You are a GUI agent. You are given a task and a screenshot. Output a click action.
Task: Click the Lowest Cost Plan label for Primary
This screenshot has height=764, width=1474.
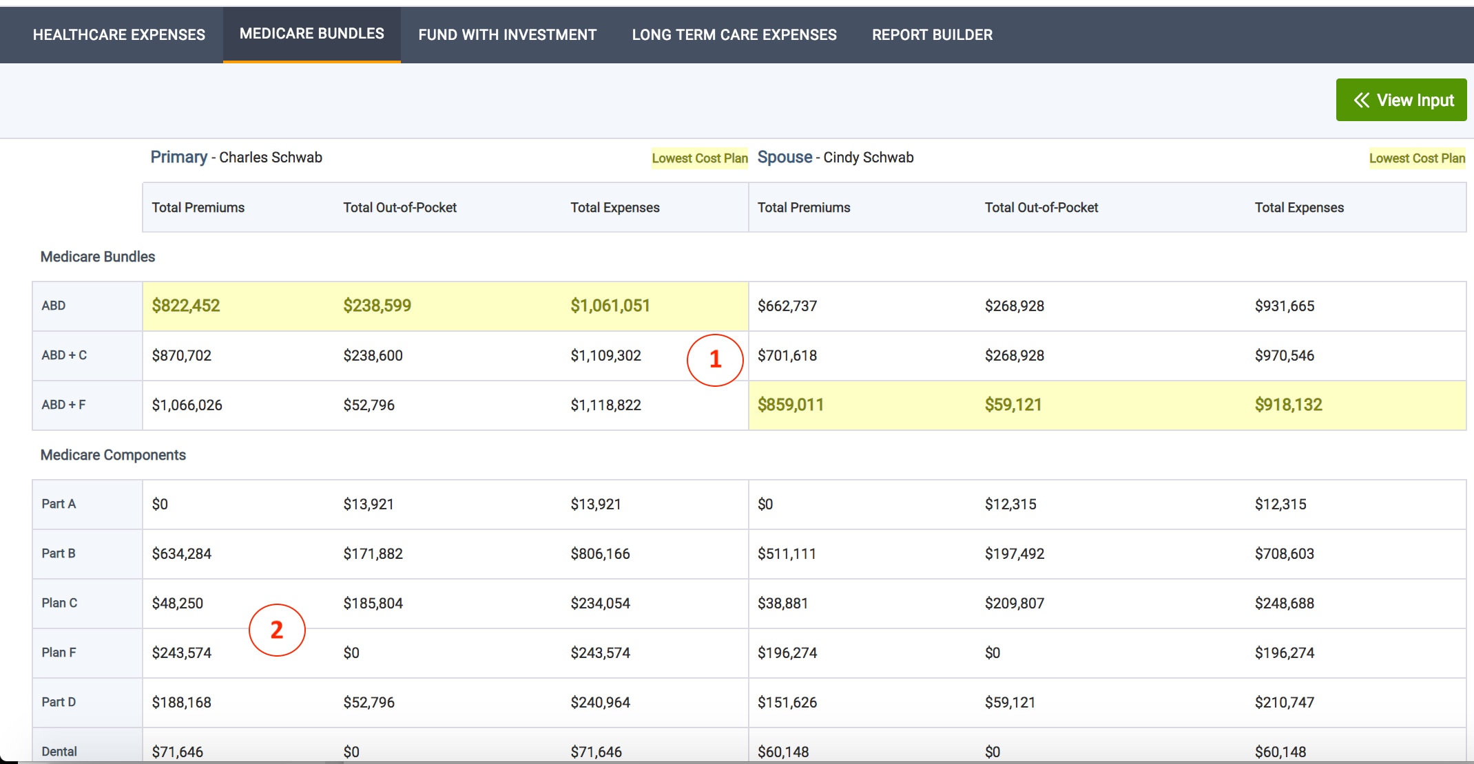tap(700, 158)
